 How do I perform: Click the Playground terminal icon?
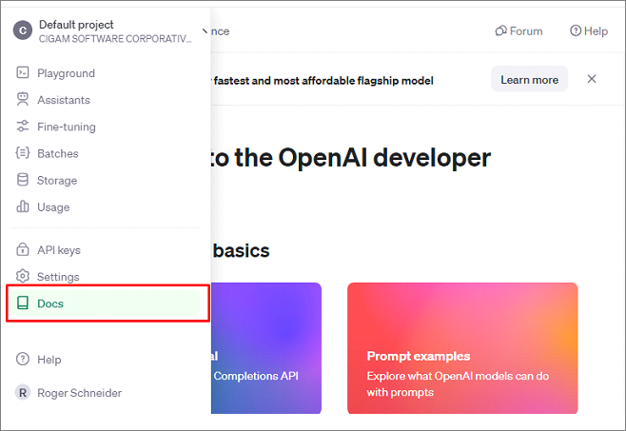click(x=23, y=73)
